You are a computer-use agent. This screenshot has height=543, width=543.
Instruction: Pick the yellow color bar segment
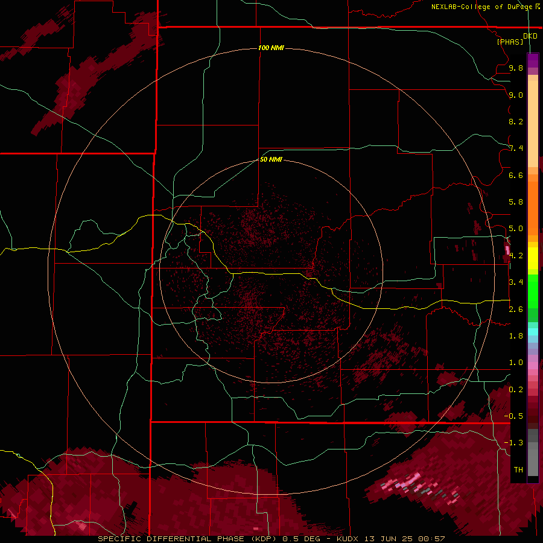[x=533, y=258]
